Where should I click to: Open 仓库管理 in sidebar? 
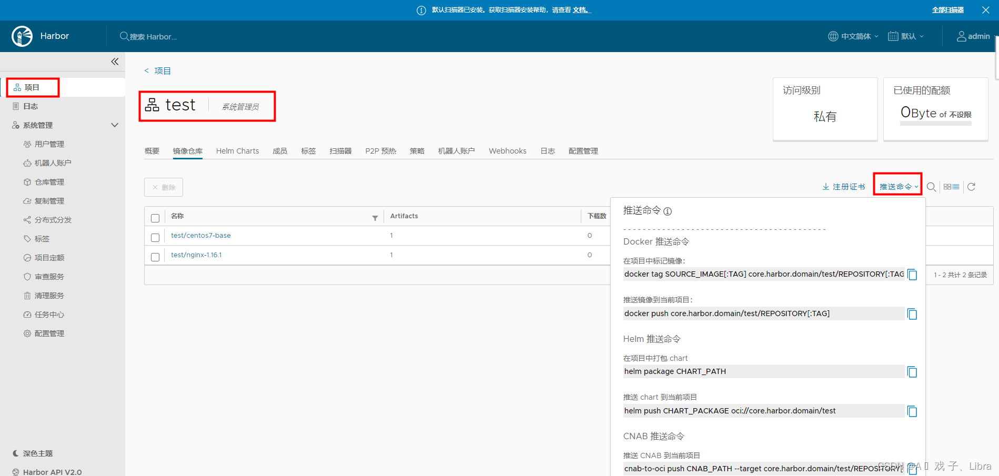tap(49, 182)
